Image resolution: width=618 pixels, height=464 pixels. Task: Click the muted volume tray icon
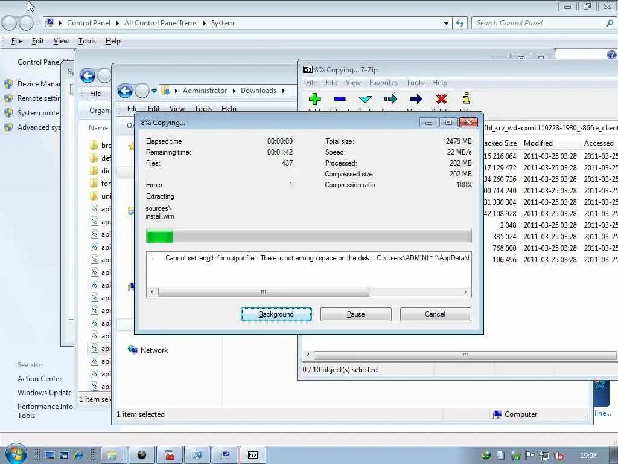(x=559, y=456)
